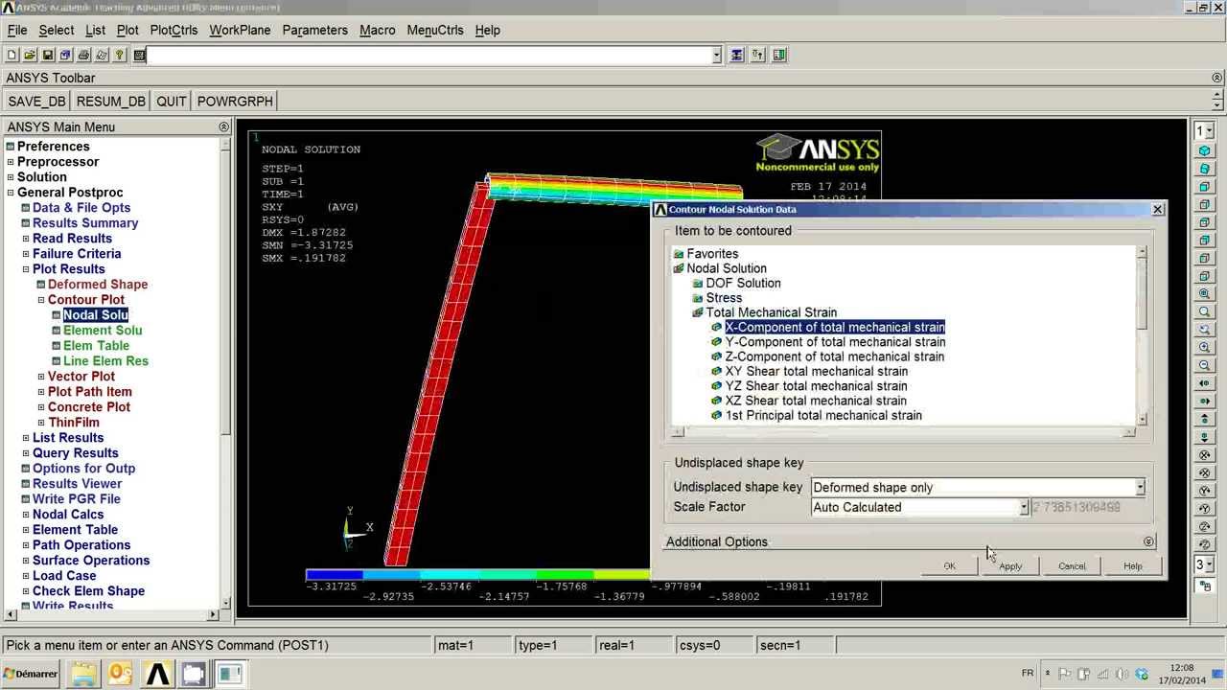Expand the Stress folder in dialog

(698, 298)
